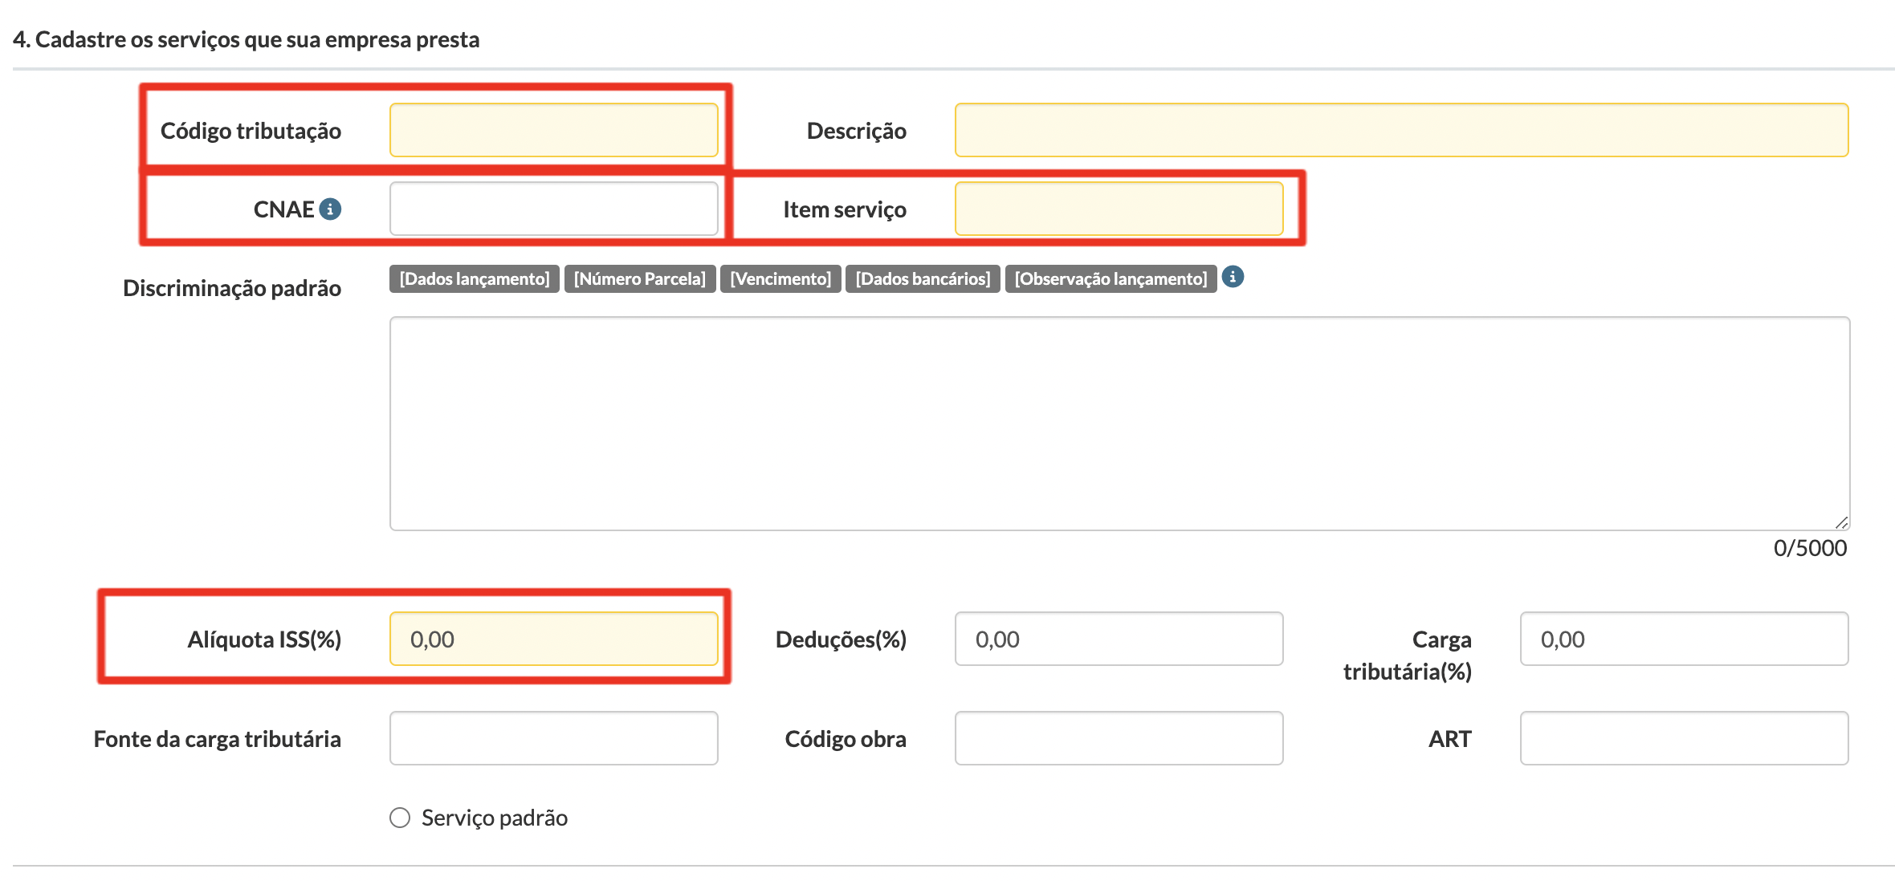Grab the text area resize handle
Viewport: 1895px width, 881px height.
pos(1841,522)
